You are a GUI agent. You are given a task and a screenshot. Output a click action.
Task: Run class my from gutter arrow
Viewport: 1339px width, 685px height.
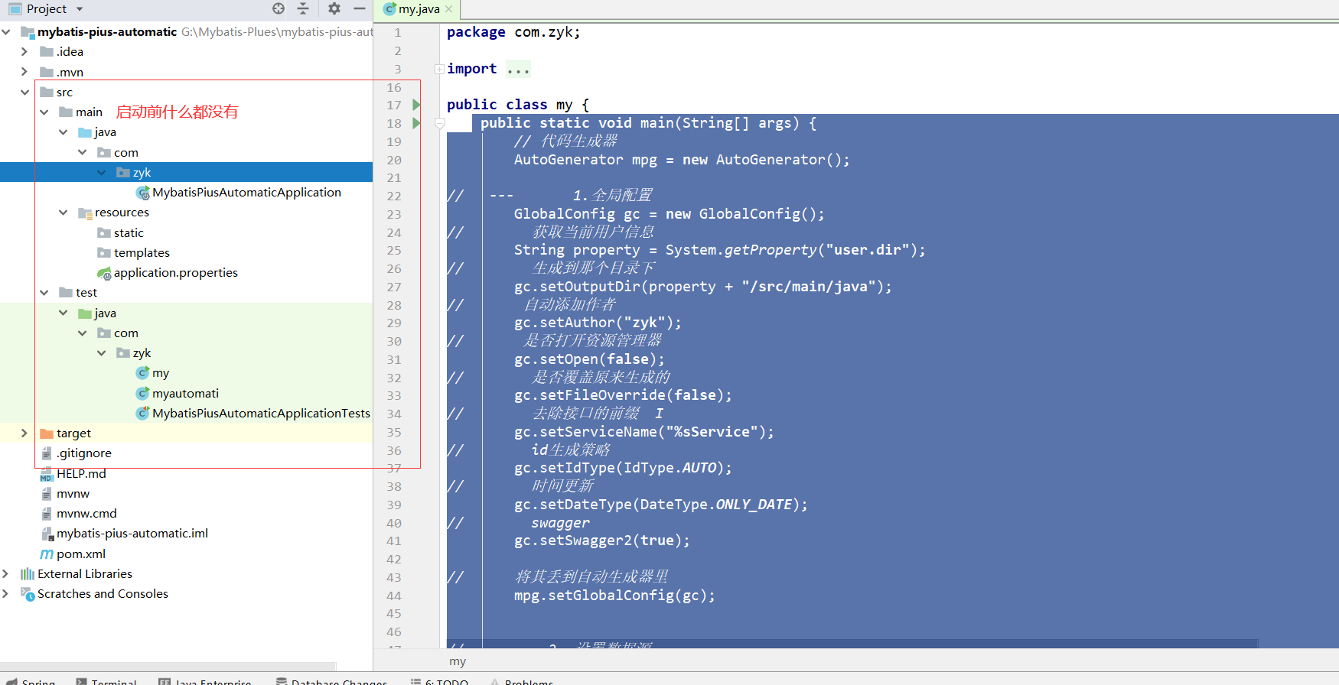point(416,105)
